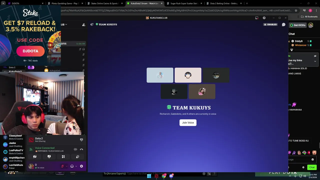Open Discord inbox icon in title bar

(x=257, y=18)
